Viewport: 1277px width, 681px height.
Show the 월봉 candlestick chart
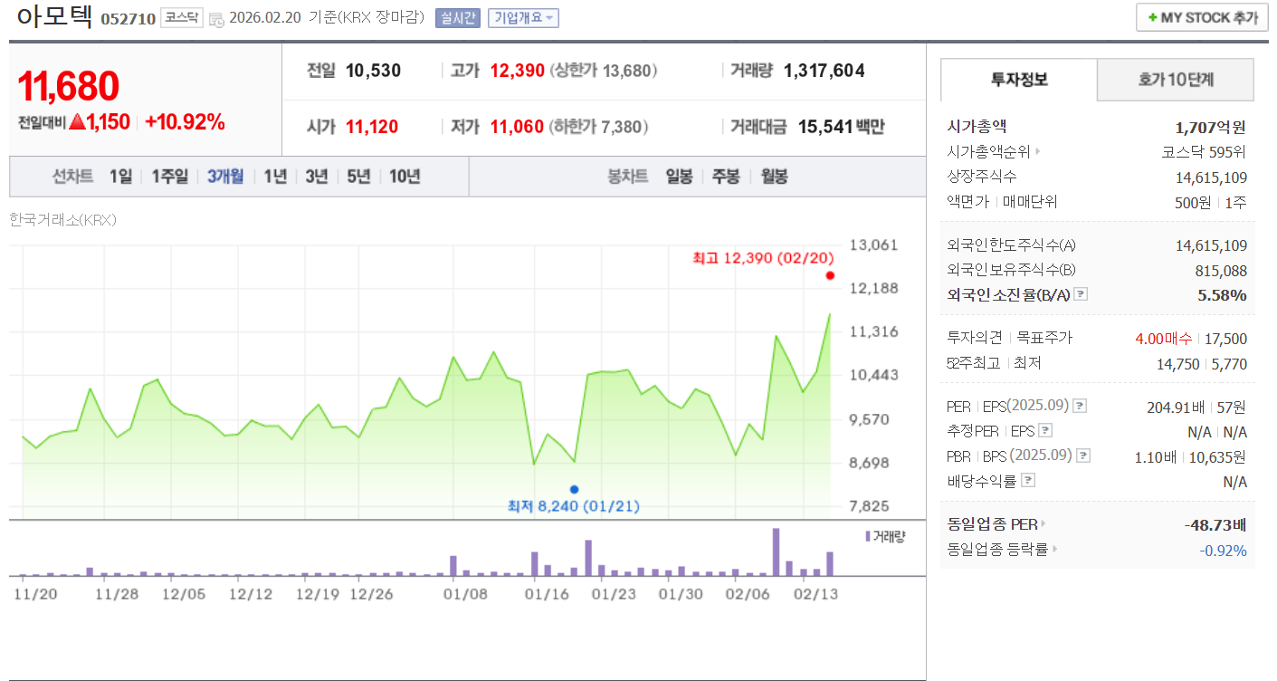point(774,177)
